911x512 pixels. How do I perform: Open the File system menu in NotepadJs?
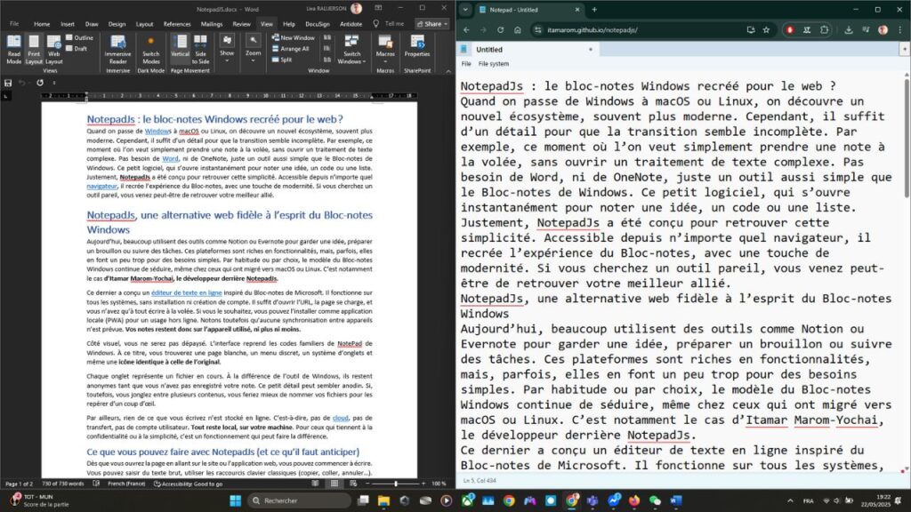493,64
